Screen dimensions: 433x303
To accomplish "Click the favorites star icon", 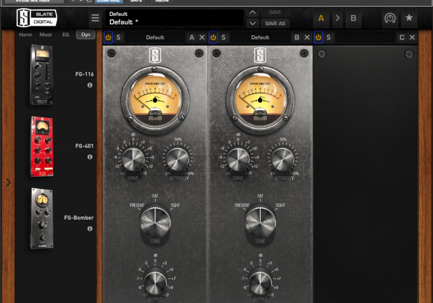I will [409, 18].
